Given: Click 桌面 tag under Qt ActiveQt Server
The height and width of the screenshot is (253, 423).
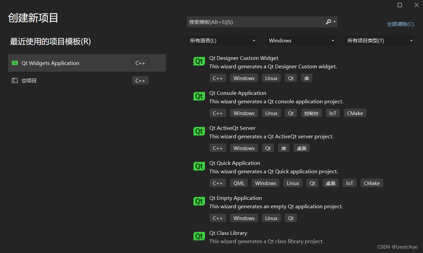Looking at the screenshot, I should [302, 148].
